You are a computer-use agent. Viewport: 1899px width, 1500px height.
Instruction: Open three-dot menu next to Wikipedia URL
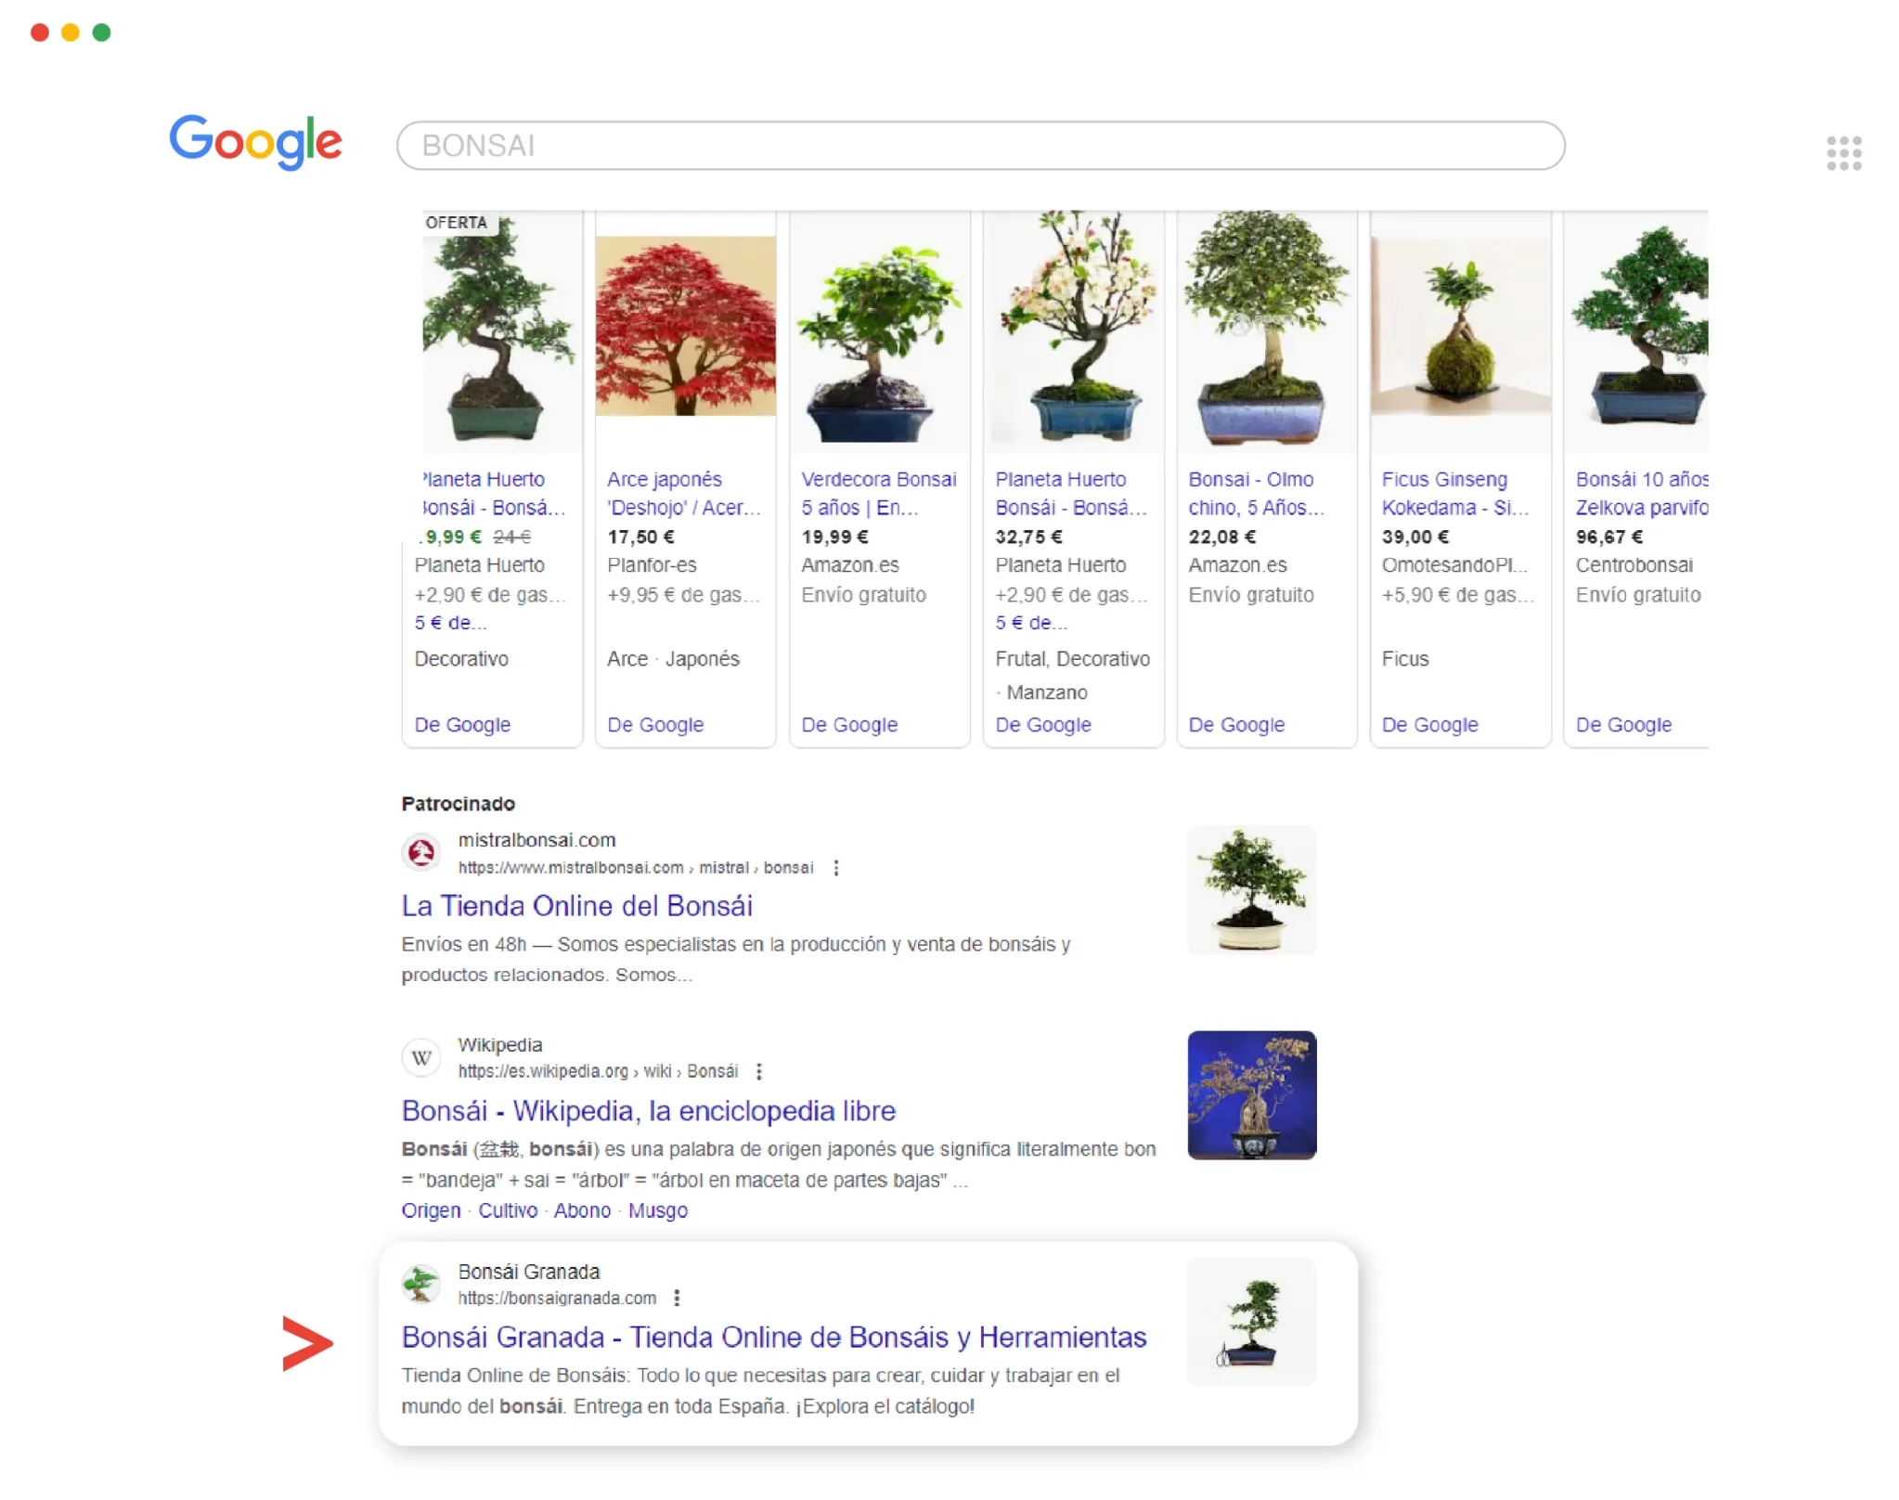pyautogui.click(x=759, y=1072)
